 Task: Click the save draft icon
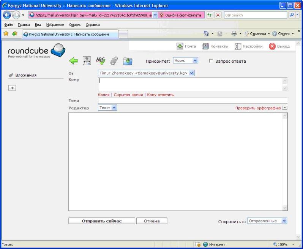[x=127, y=61]
